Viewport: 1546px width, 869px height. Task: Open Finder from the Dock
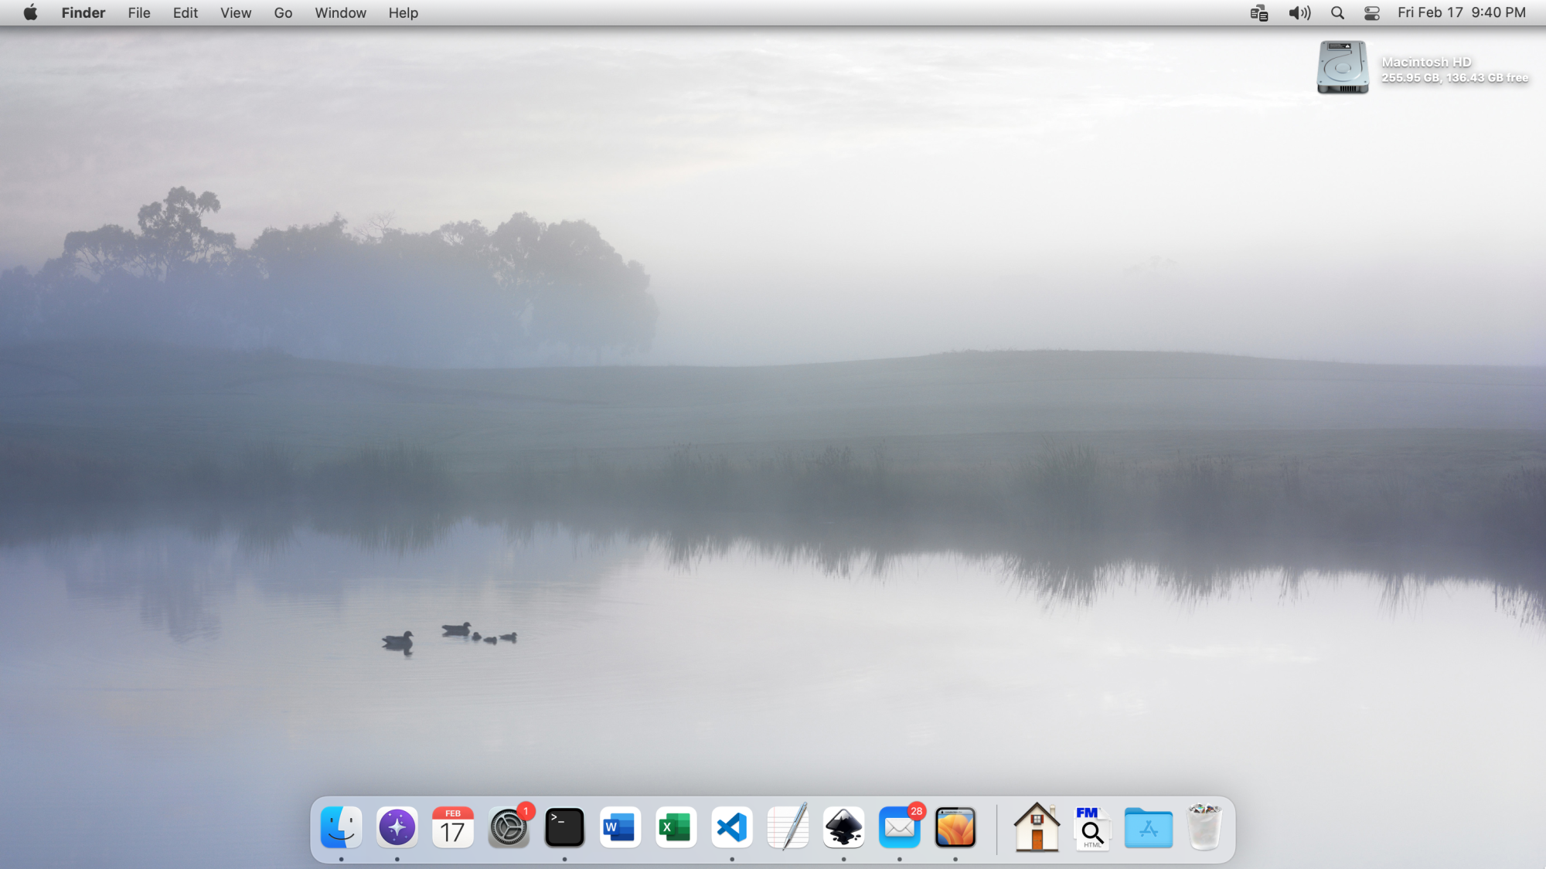341,828
